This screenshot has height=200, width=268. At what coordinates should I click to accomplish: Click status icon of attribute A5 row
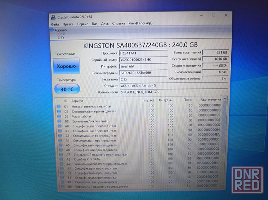click(60, 145)
